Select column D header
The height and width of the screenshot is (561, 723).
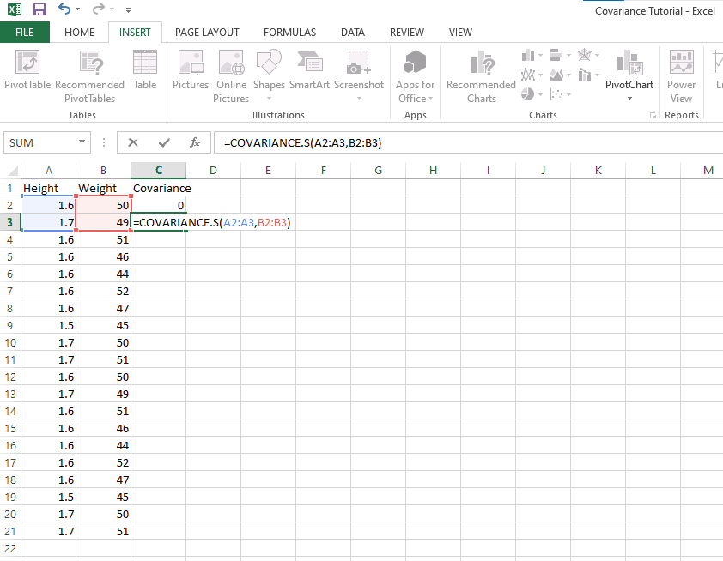[213, 171]
